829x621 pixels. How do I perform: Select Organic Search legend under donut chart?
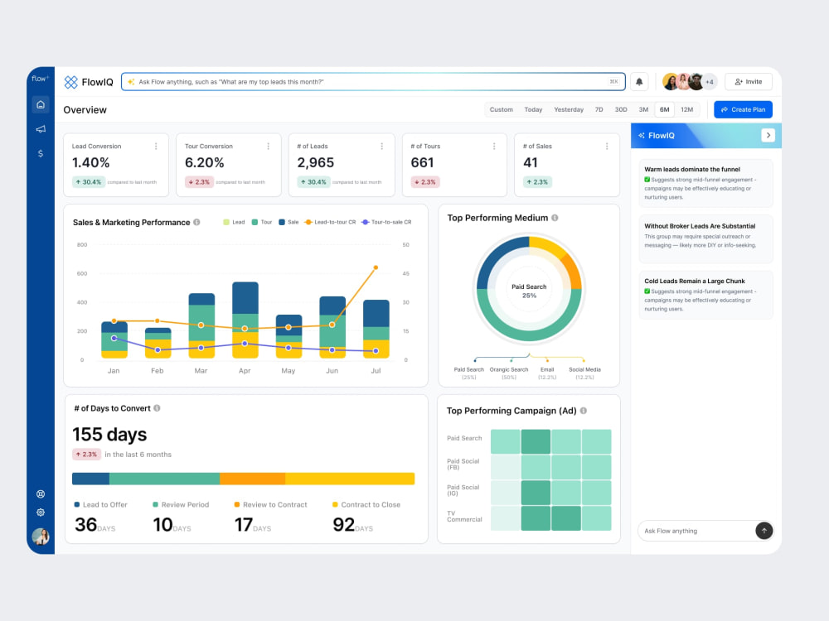point(509,373)
